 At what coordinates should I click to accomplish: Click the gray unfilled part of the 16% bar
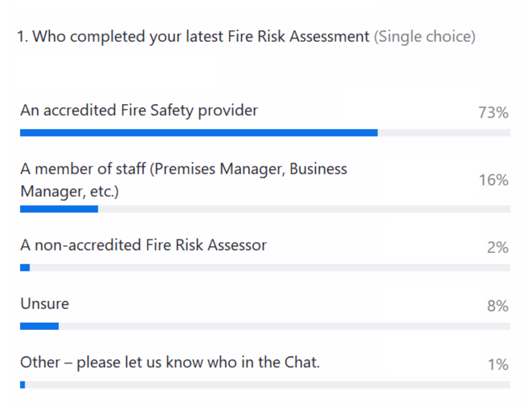click(304, 209)
